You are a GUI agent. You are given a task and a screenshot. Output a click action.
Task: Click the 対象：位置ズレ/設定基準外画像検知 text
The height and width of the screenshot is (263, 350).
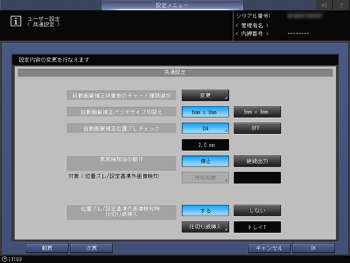click(113, 176)
